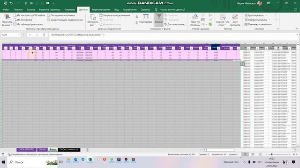Open the Рецензирование tab
The height and width of the screenshot is (168, 300).
pos(101,9)
